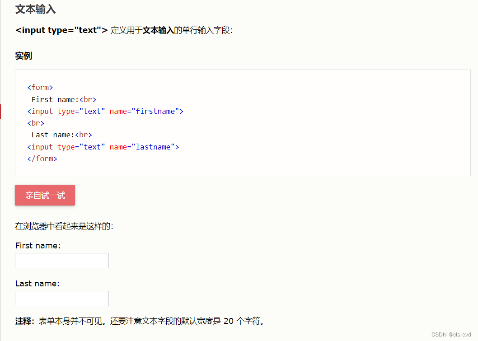Image resolution: width=478 pixels, height=341 pixels.
Task: Click the red marker on left edge
Action: pos(0,112)
